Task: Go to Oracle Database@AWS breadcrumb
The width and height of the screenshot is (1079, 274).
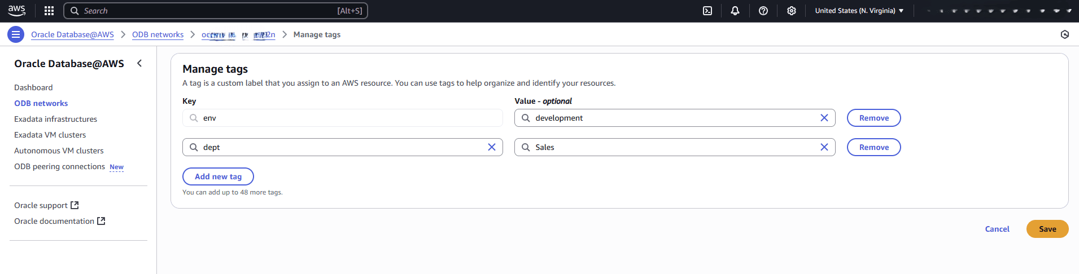Action: point(72,34)
